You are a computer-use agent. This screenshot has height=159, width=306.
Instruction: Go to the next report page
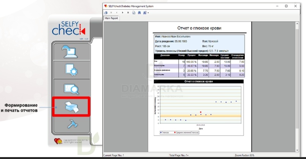123,13
